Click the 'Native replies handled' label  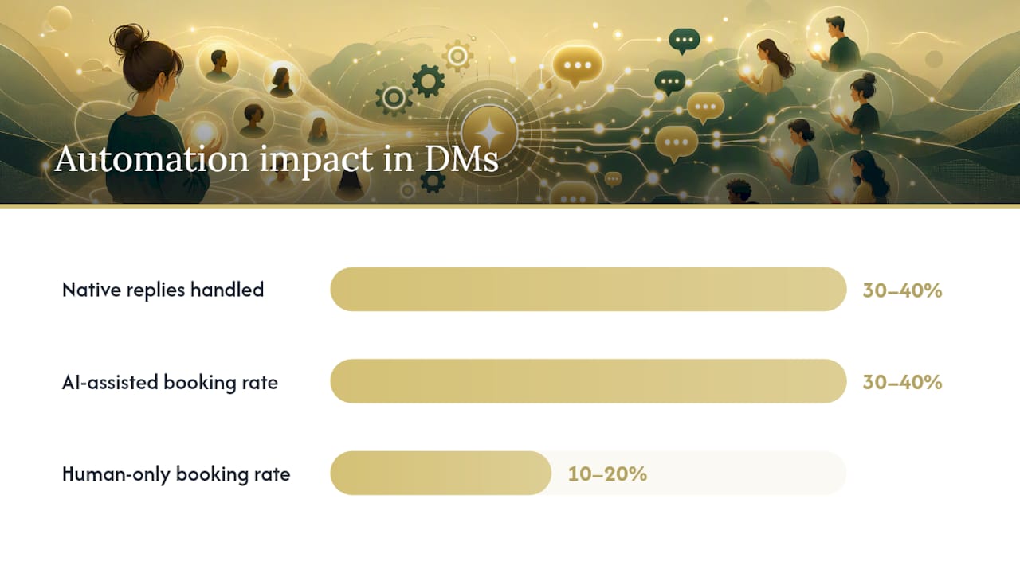point(163,290)
